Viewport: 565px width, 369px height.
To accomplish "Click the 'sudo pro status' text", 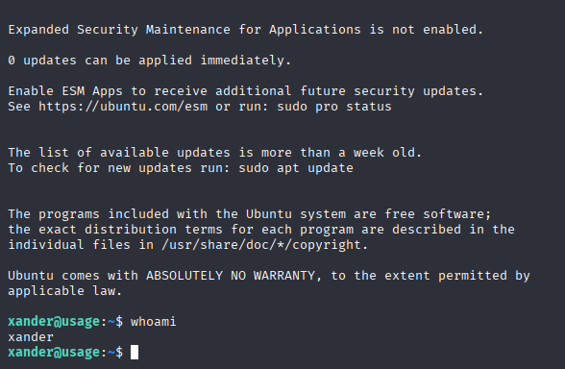I will [334, 107].
